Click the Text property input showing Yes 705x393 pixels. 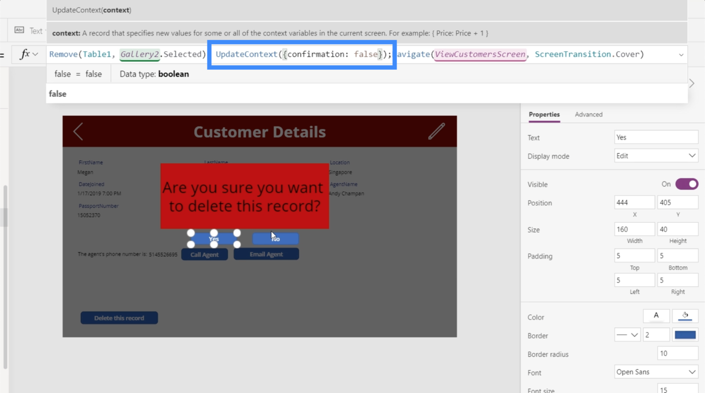tap(656, 137)
